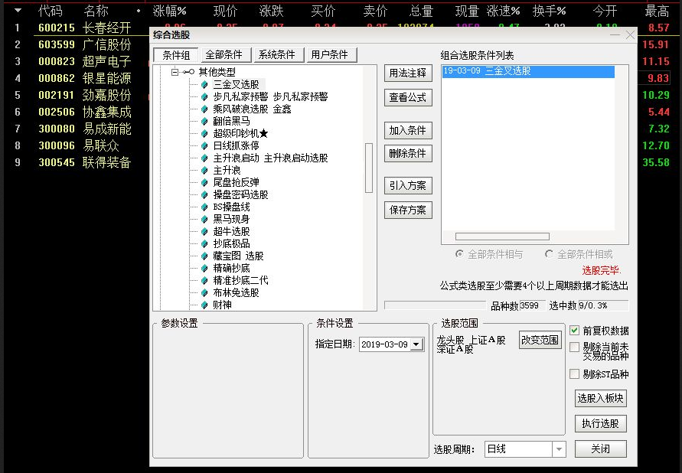682x473 pixels.
Task: Click the formula icon beside BS操盘线
Action: click(204, 207)
